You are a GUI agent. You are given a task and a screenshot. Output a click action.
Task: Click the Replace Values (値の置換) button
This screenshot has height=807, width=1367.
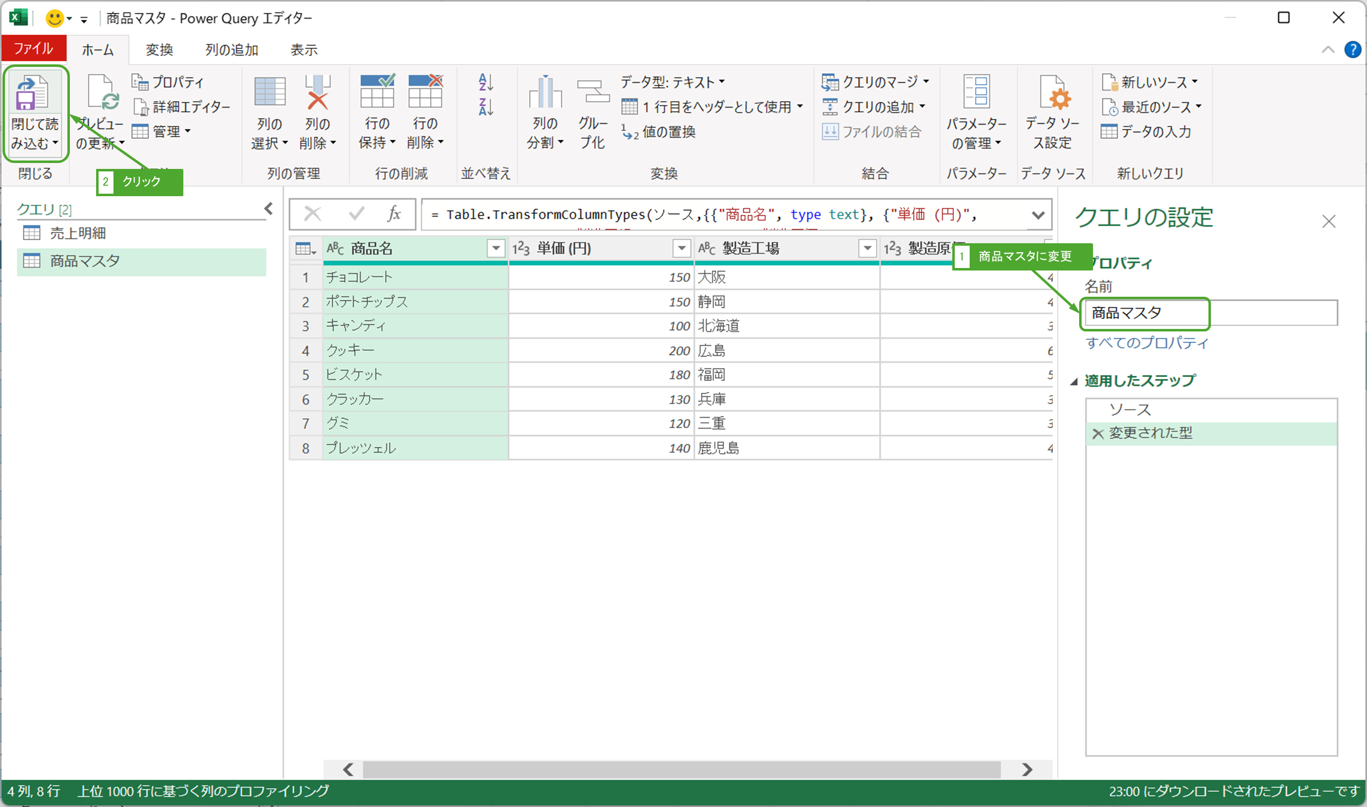pos(659,132)
